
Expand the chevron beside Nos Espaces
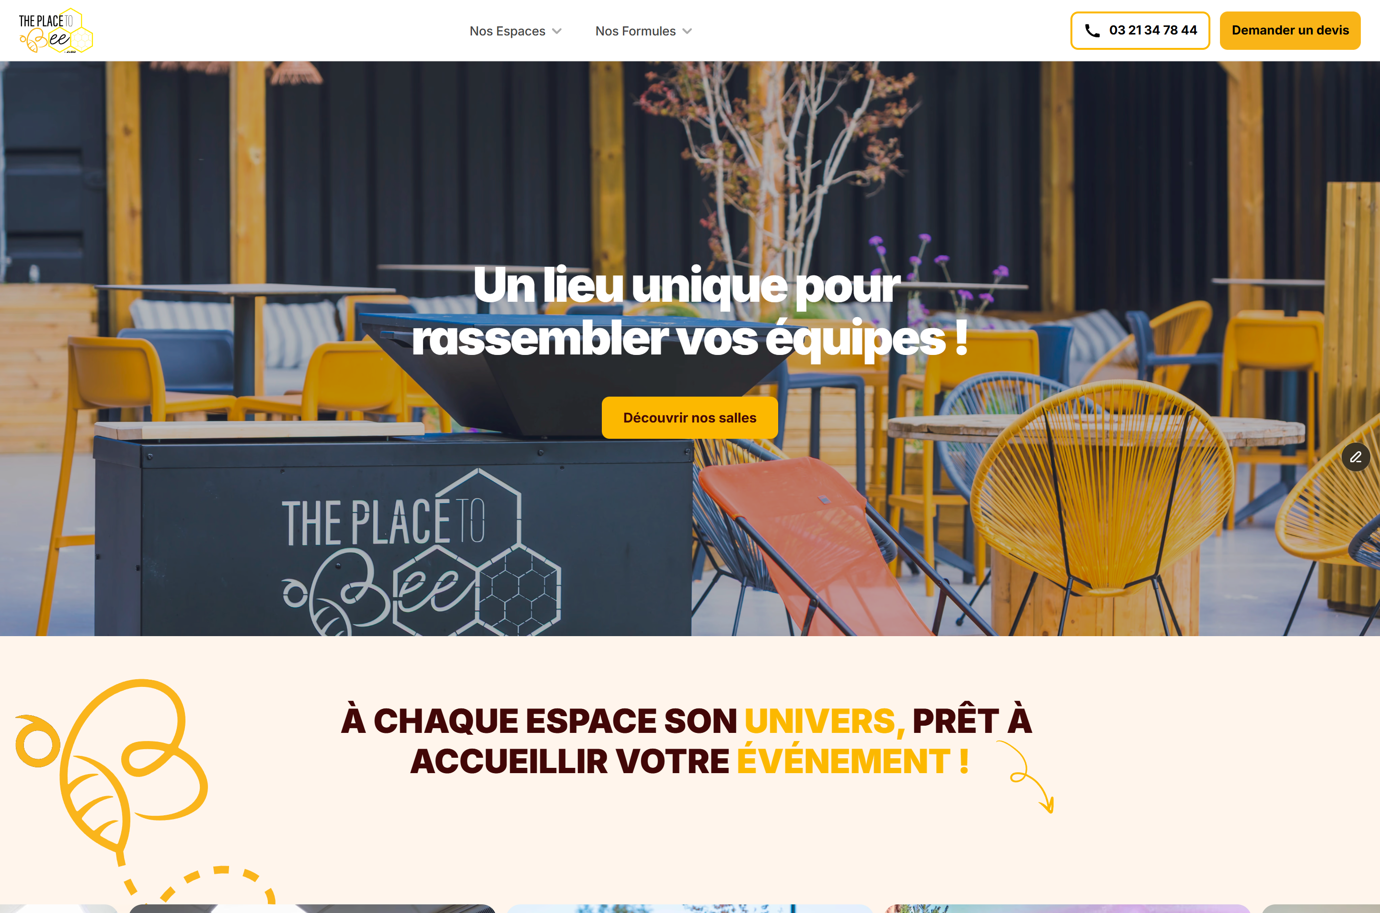click(557, 31)
